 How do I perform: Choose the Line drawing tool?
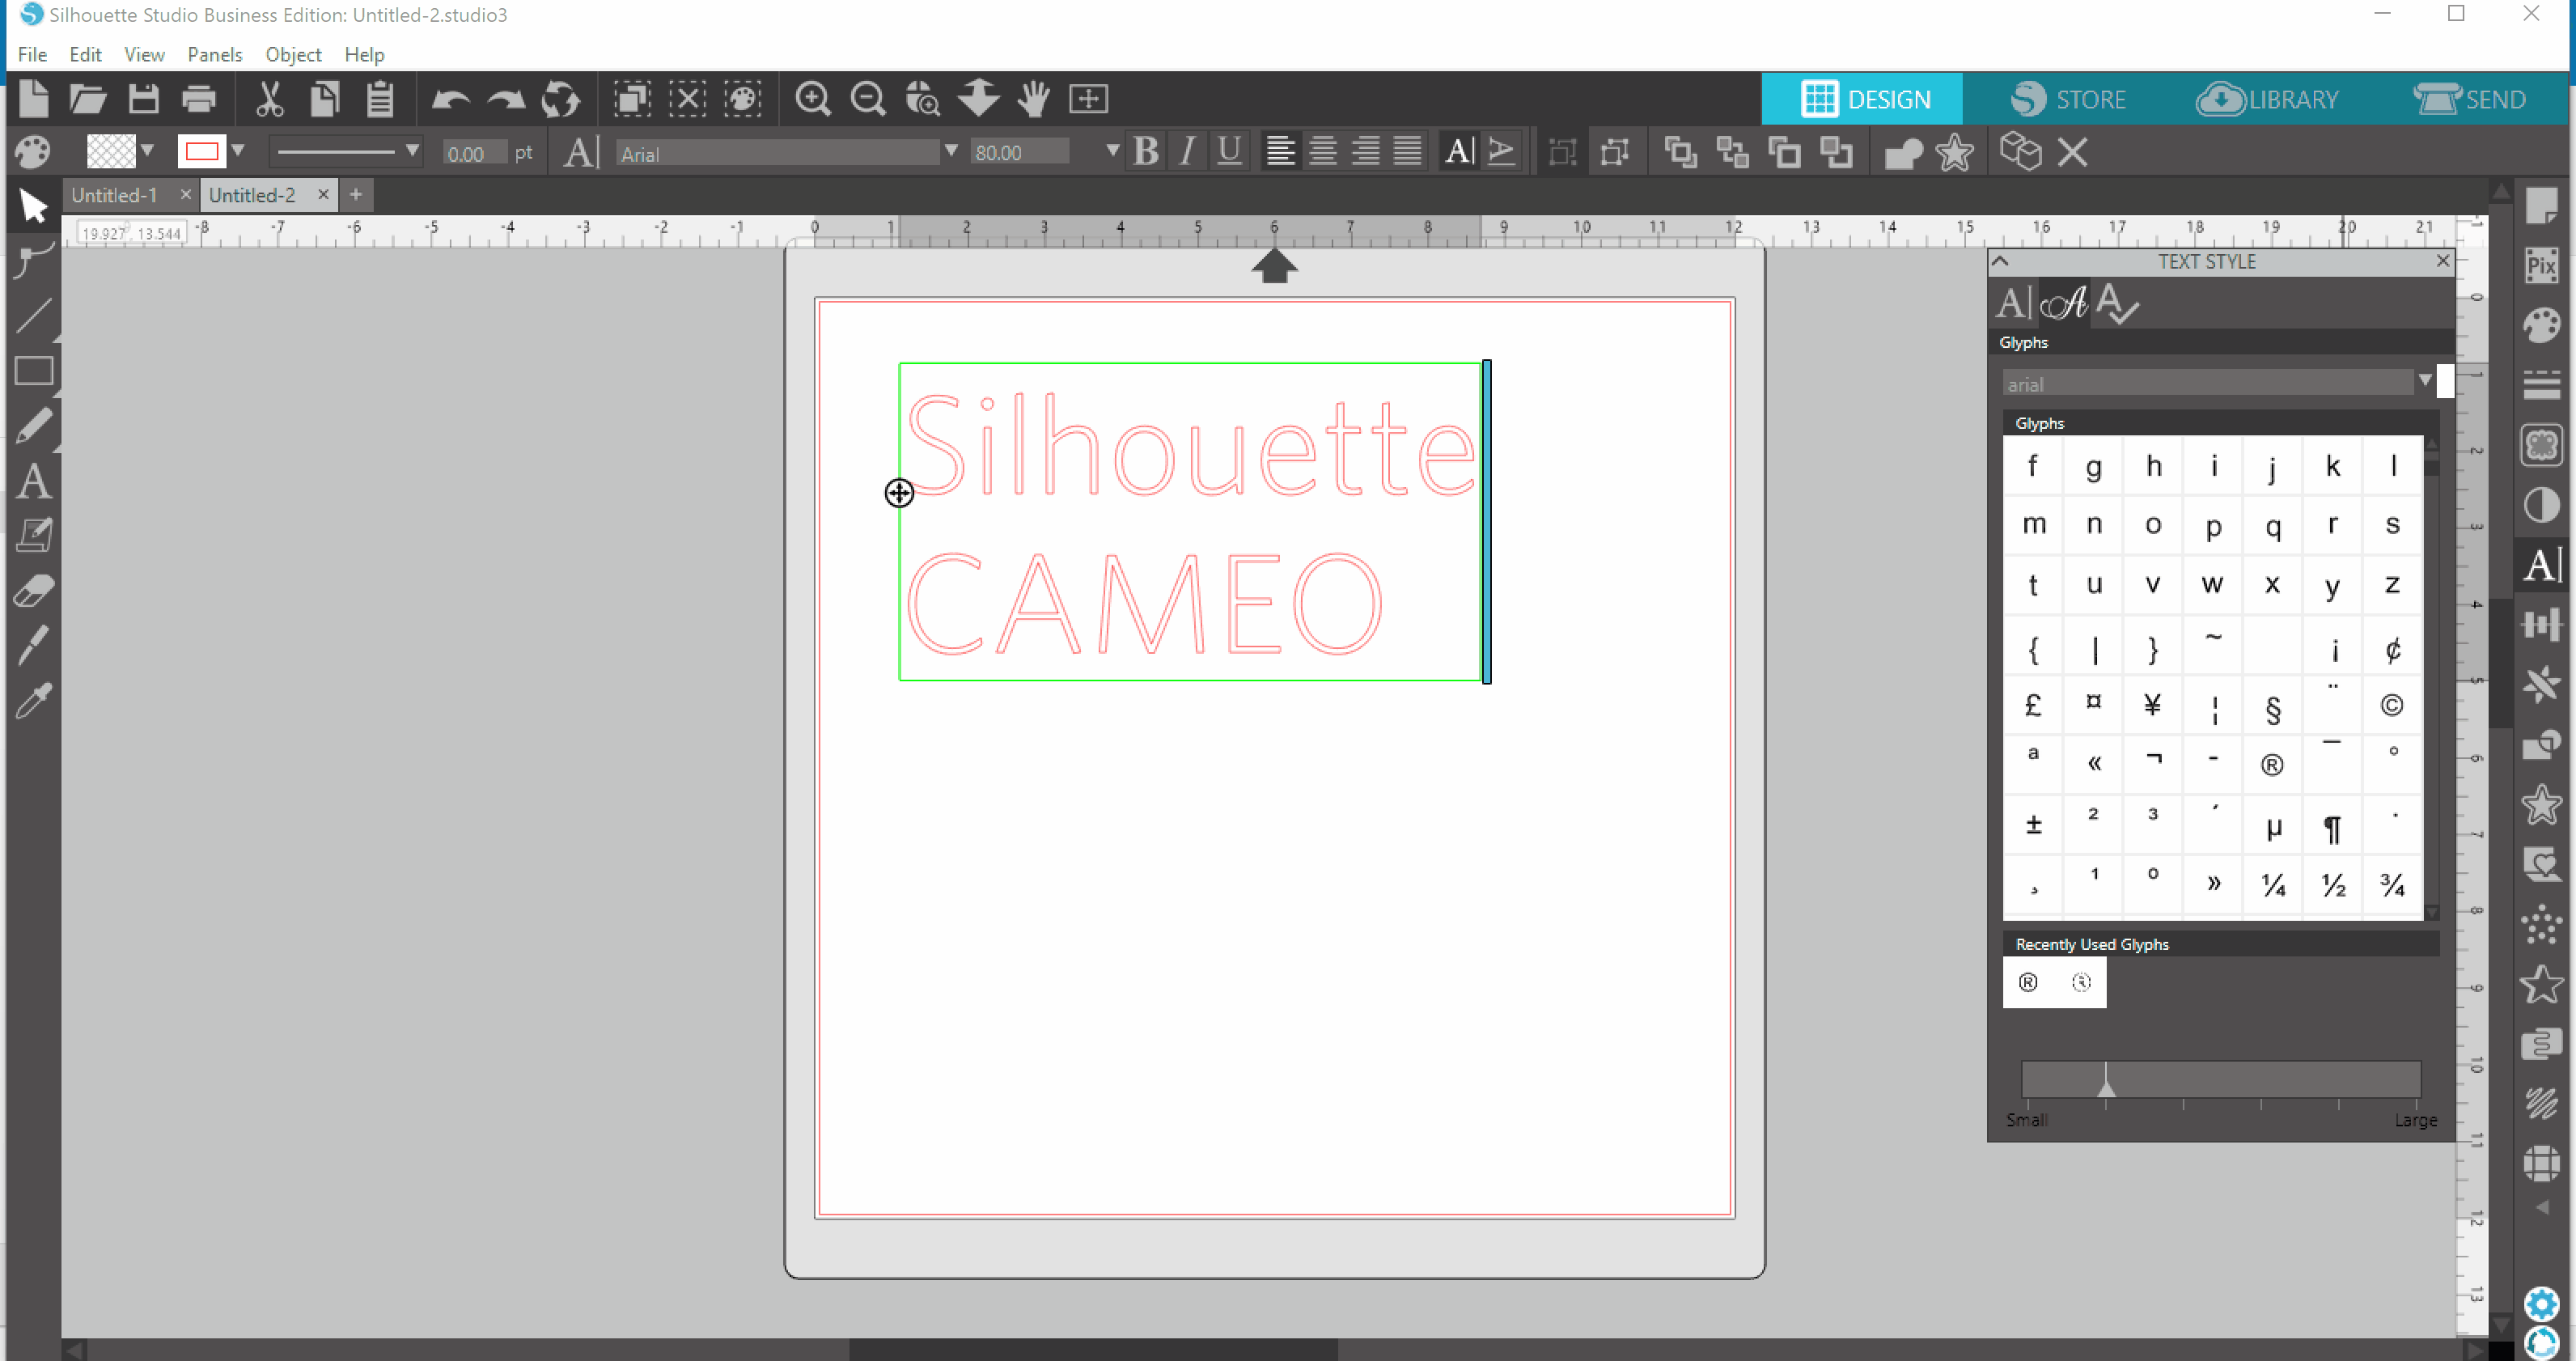[33, 315]
